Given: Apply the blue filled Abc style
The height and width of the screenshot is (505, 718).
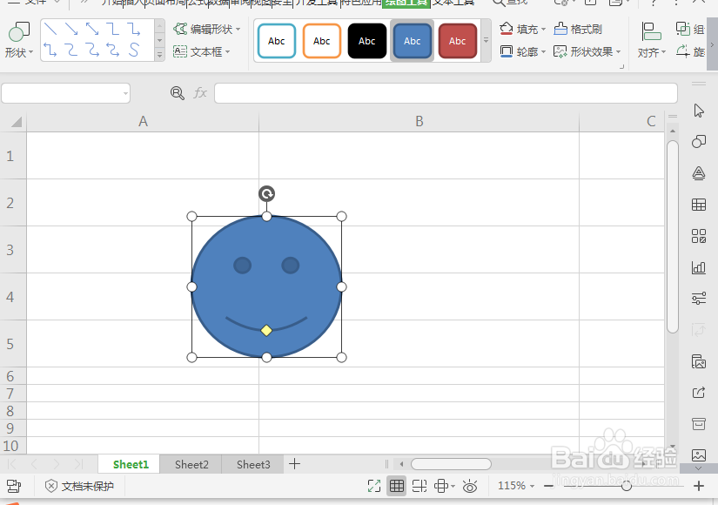Looking at the screenshot, I should 413,41.
